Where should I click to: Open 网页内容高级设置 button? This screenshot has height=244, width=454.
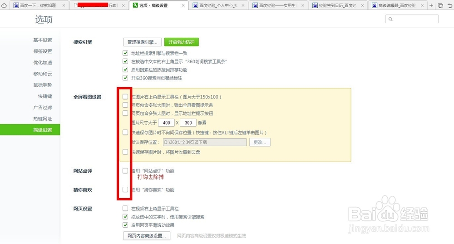[x=147, y=236]
